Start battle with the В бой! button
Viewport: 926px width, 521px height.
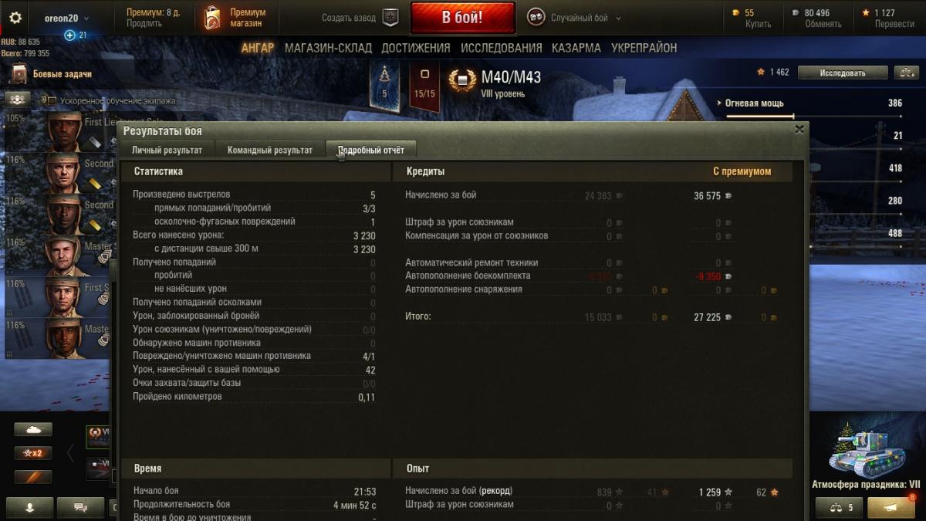coord(462,18)
